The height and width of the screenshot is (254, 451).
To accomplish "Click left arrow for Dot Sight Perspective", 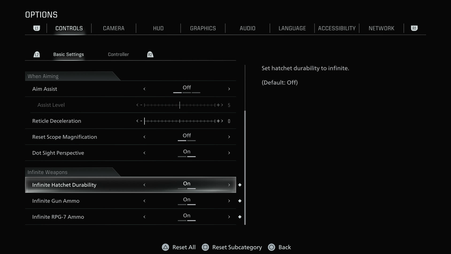I will coord(144,153).
